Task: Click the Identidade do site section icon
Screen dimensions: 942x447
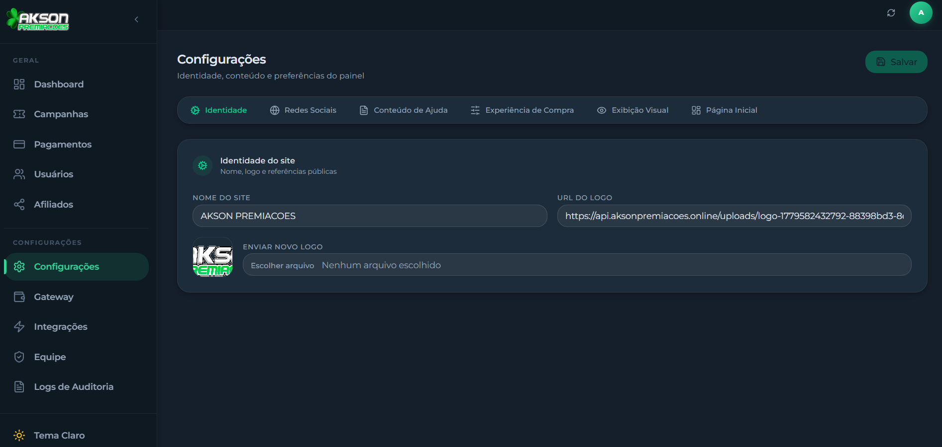Action: 203,165
